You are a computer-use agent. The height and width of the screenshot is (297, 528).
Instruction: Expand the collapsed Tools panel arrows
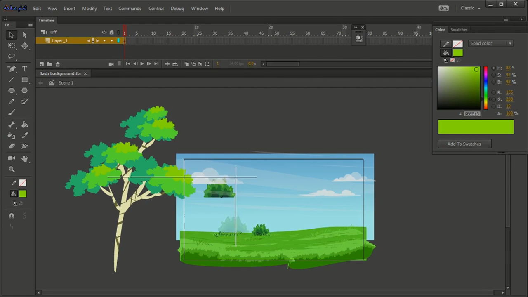(x=5, y=19)
